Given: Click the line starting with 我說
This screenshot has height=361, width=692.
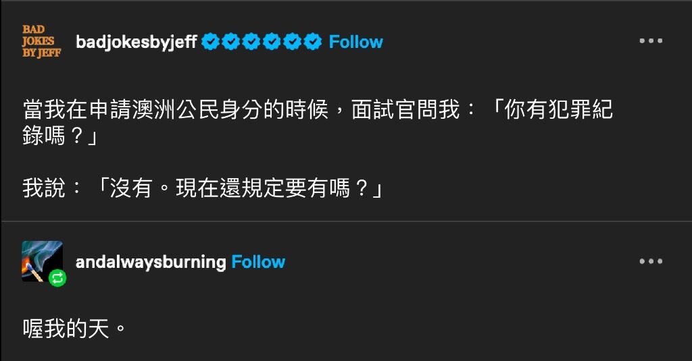Looking at the screenshot, I should point(203,188).
